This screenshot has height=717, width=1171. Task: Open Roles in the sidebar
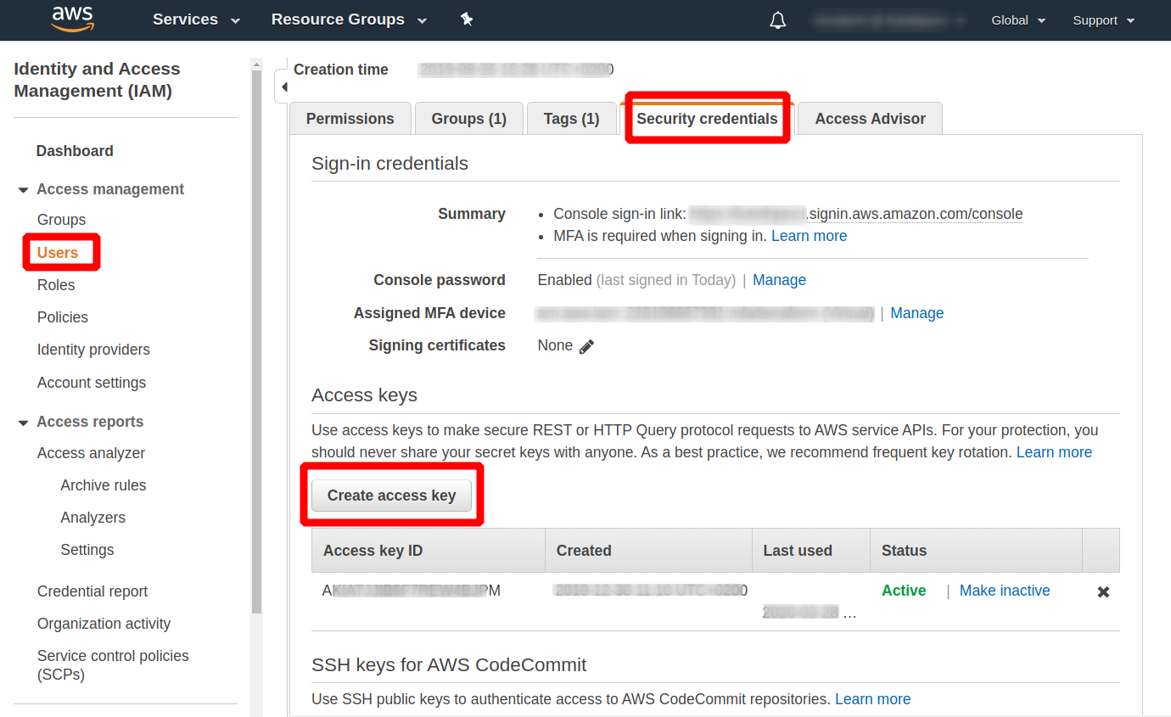pyautogui.click(x=56, y=285)
